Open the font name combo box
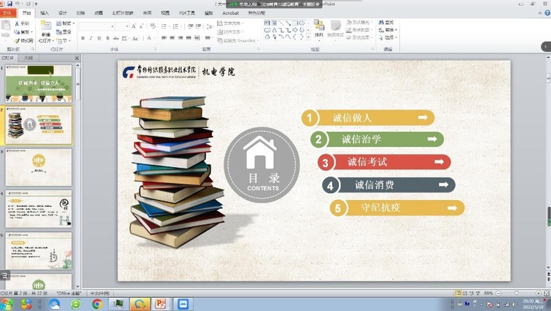Image resolution: width=551 pixels, height=311 pixels. 97,26
